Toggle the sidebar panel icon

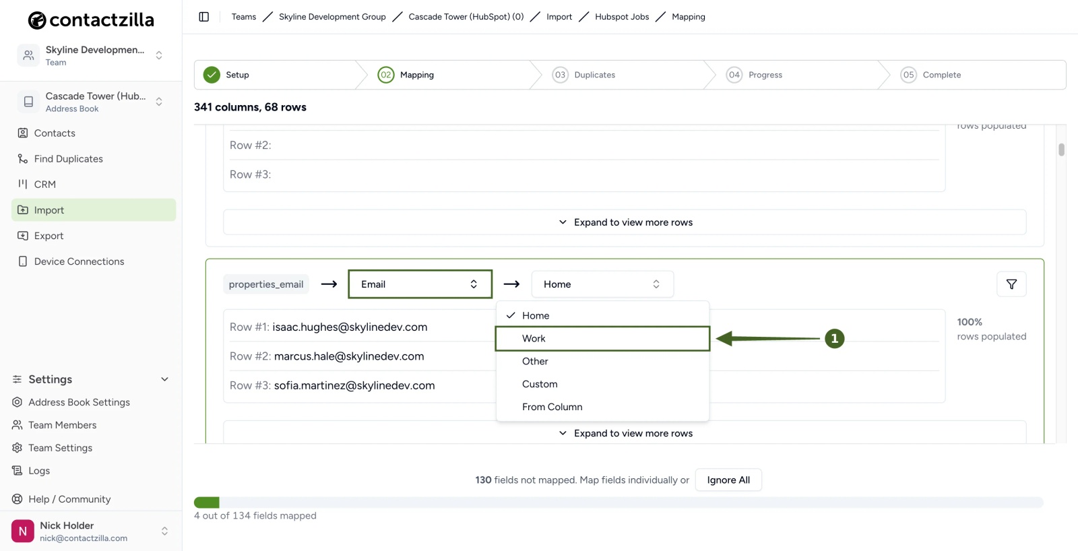(x=204, y=17)
